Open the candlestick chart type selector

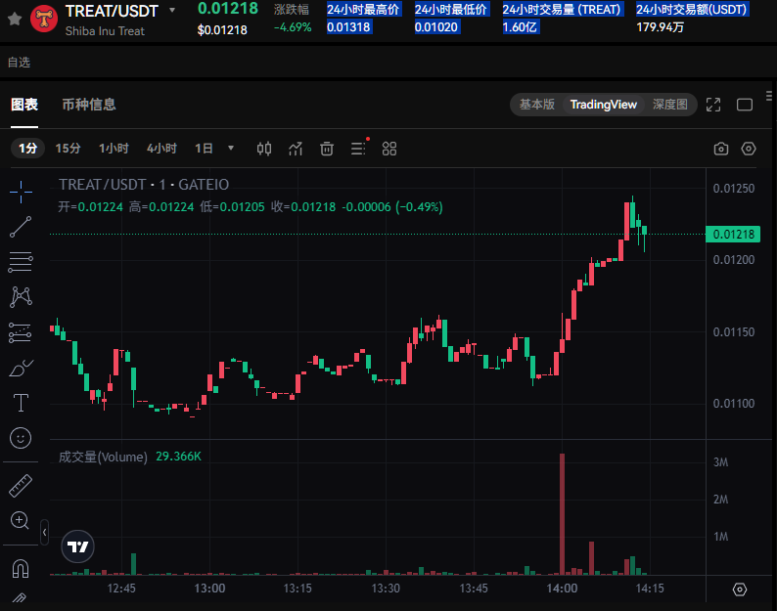coord(264,148)
